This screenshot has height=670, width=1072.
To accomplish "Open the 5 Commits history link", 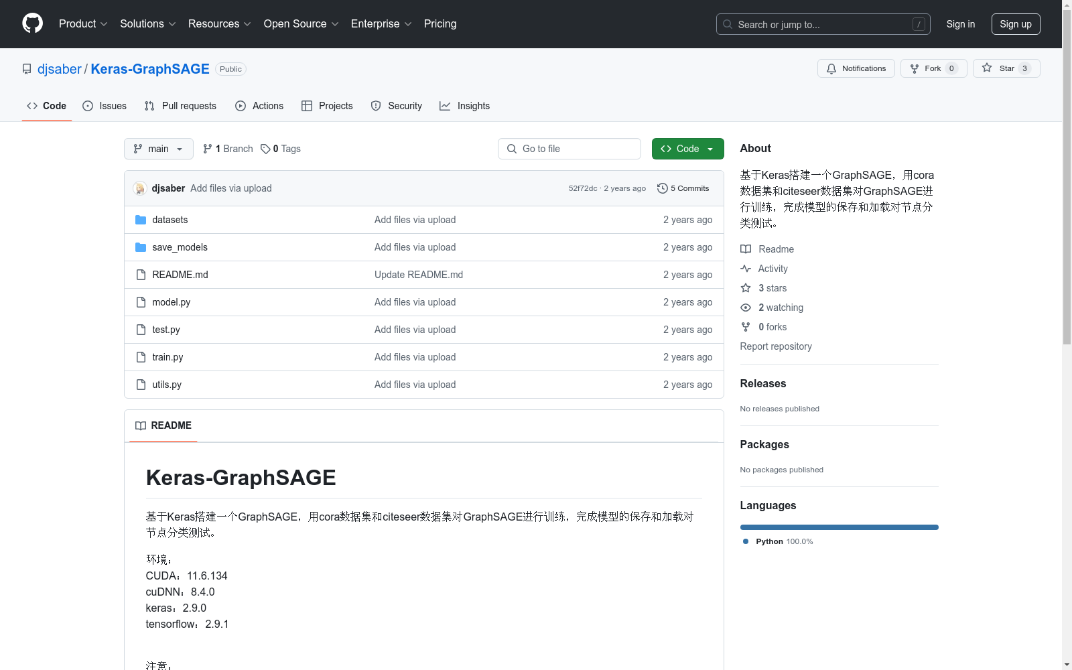I will 683,188.
